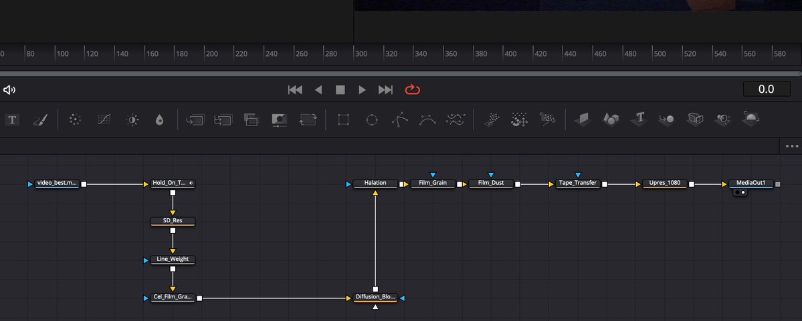Select the Paint brush tool icon
The image size is (802, 321).
coord(40,120)
